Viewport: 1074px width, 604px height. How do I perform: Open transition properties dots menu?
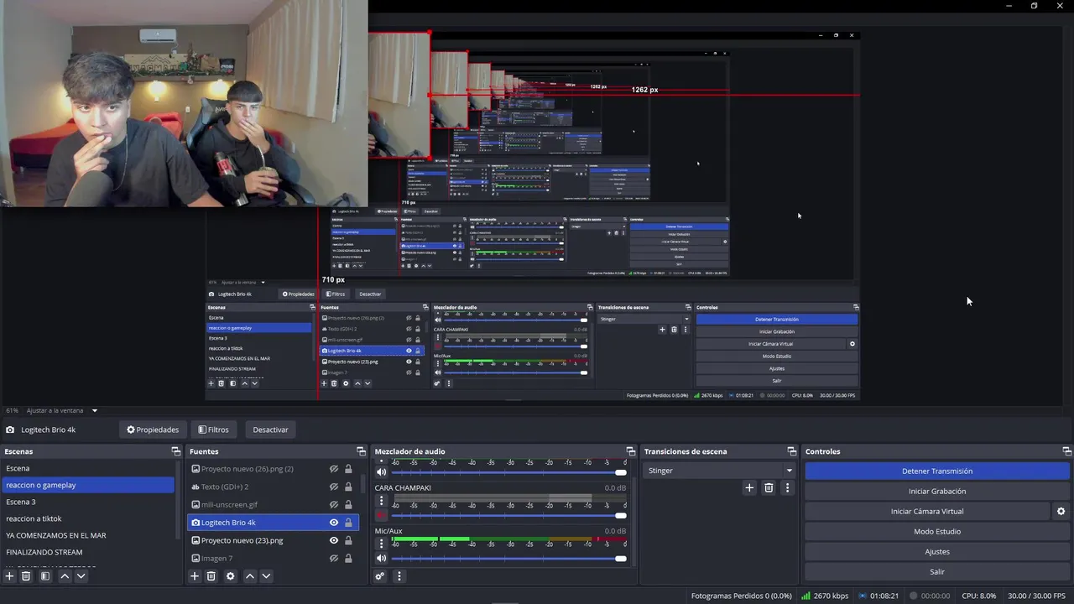[787, 487]
